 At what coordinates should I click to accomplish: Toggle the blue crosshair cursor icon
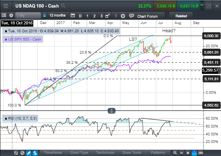tap(194, 153)
